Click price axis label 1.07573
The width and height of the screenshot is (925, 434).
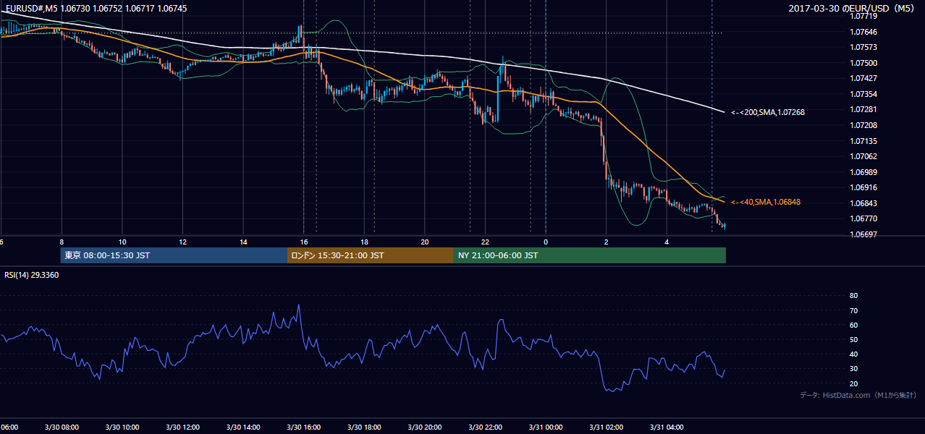tap(864, 47)
